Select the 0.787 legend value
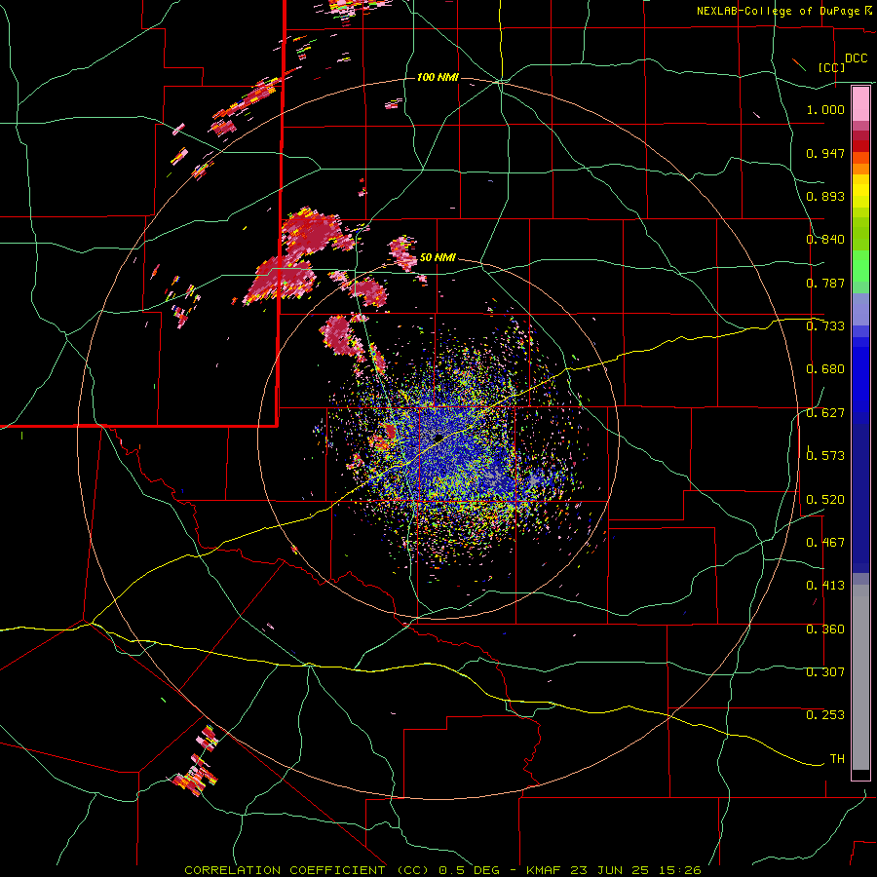877x877 pixels. tap(825, 283)
